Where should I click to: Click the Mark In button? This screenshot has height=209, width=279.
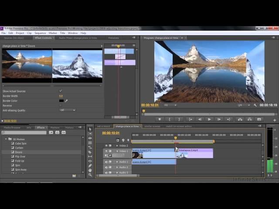pyautogui.click(x=170, y=120)
